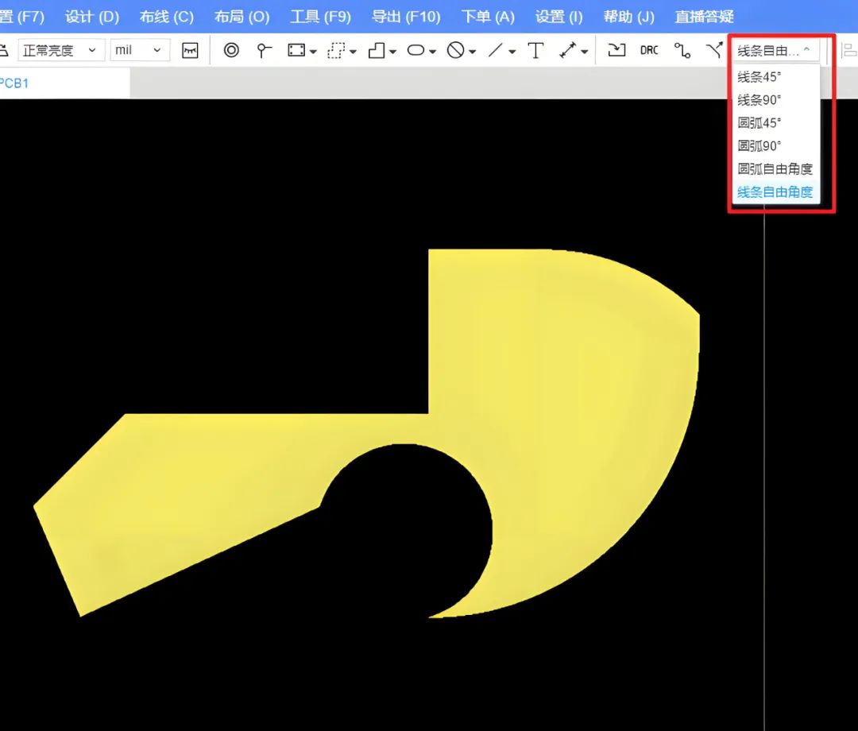Image resolution: width=858 pixels, height=731 pixels.
Task: Open the 正常亮度 brightness dropdown
Action: point(60,50)
